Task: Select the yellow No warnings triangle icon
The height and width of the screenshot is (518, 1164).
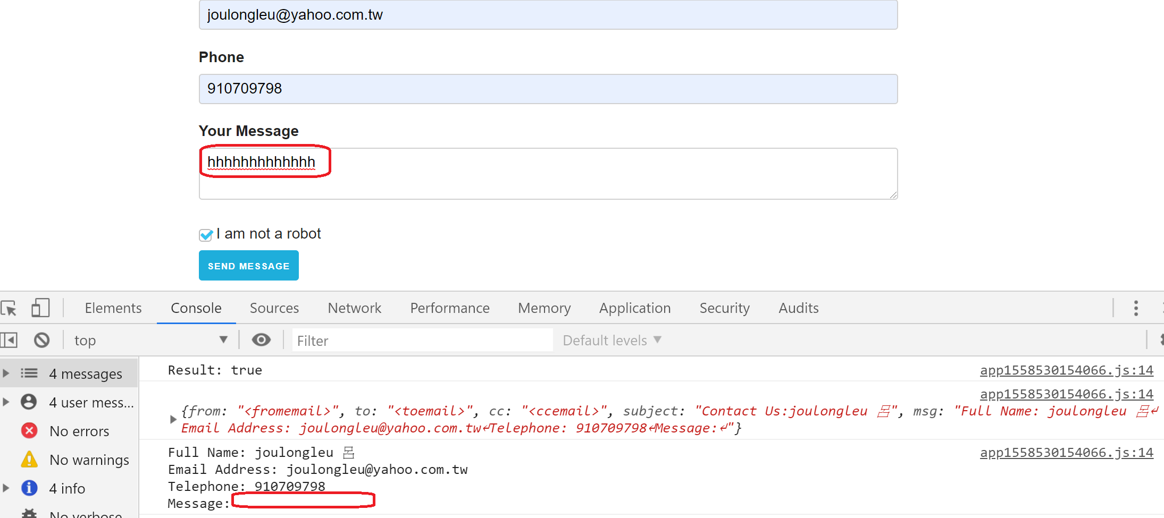Action: tap(29, 459)
